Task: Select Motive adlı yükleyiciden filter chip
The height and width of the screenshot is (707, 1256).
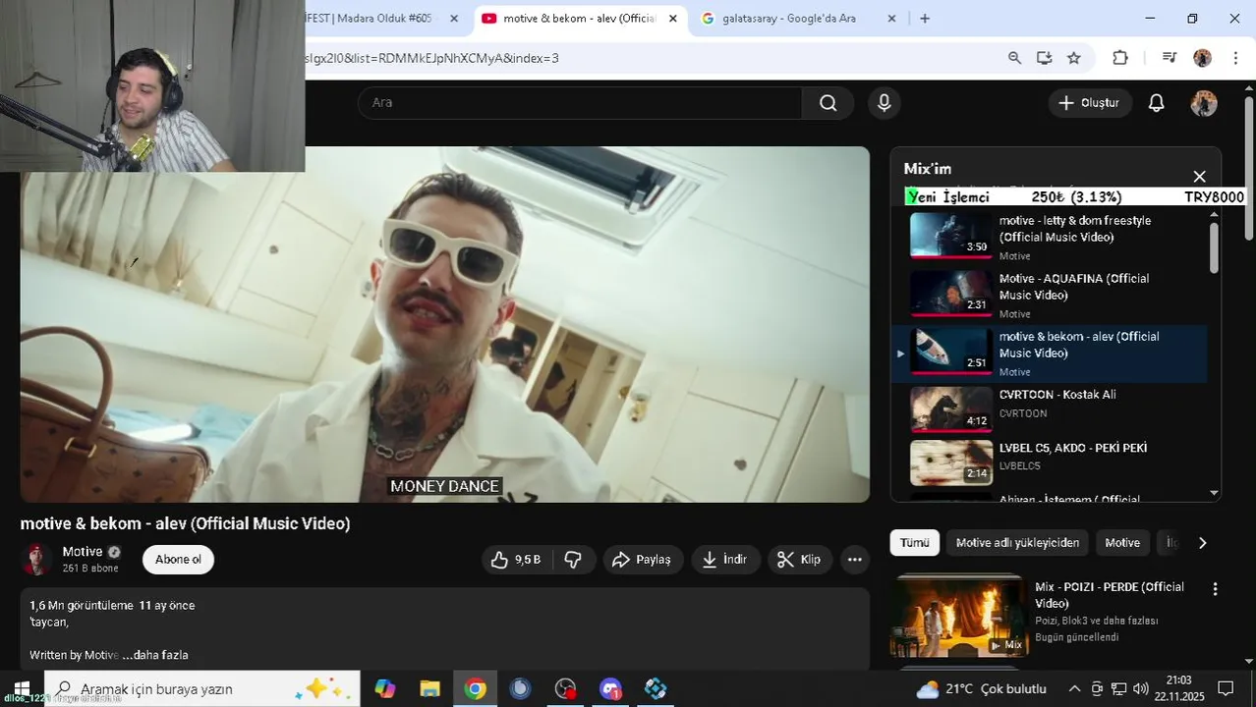Action: pyautogui.click(x=1017, y=543)
